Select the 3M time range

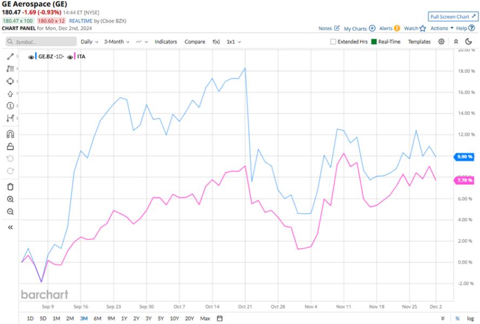pyautogui.click(x=84, y=319)
